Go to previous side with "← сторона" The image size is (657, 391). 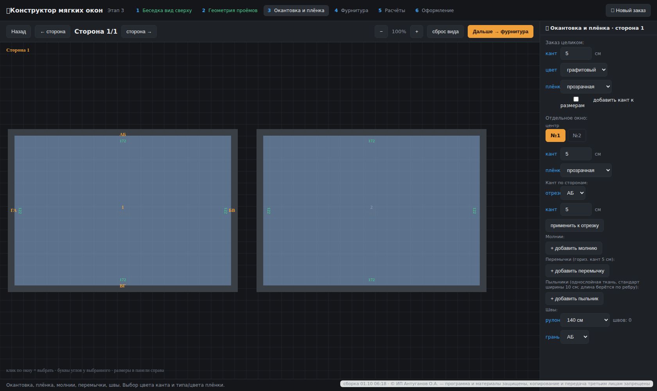coord(53,32)
